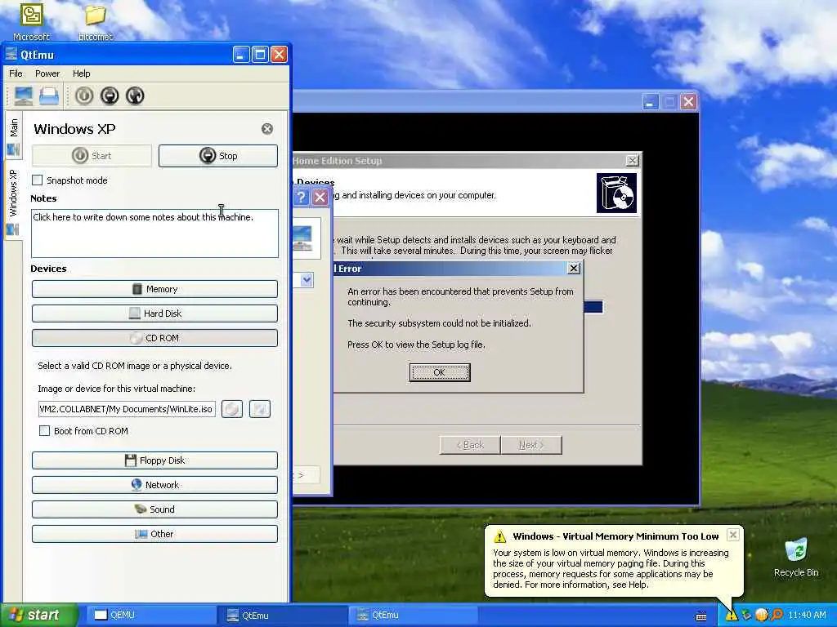Click the question mark help icon on background dialog
Viewport: 837px width, 627px height.
click(x=301, y=198)
